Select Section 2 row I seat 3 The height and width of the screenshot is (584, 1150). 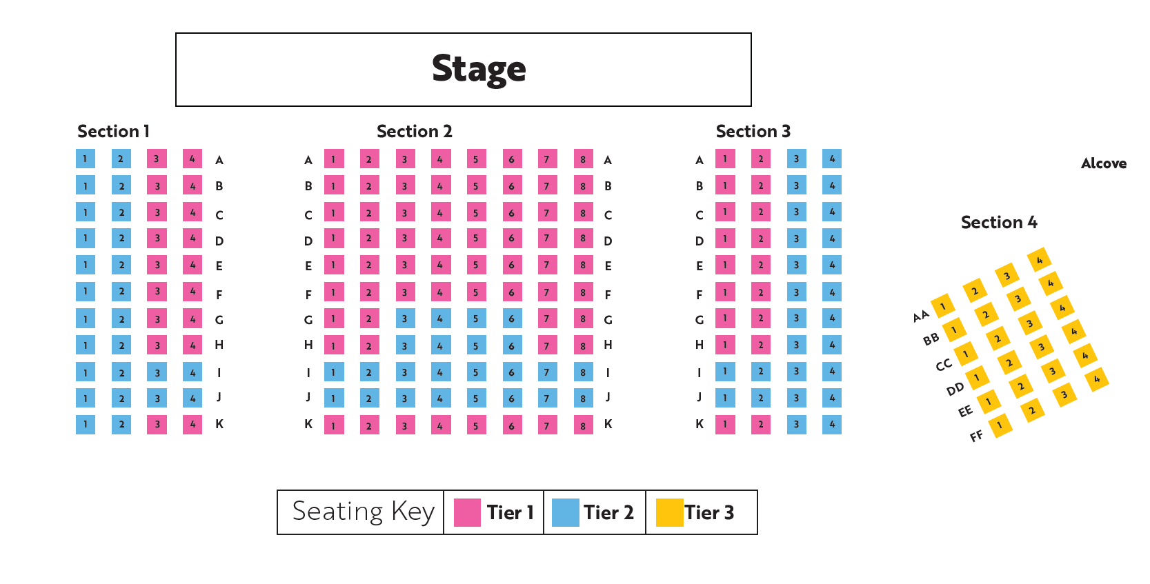(x=405, y=372)
